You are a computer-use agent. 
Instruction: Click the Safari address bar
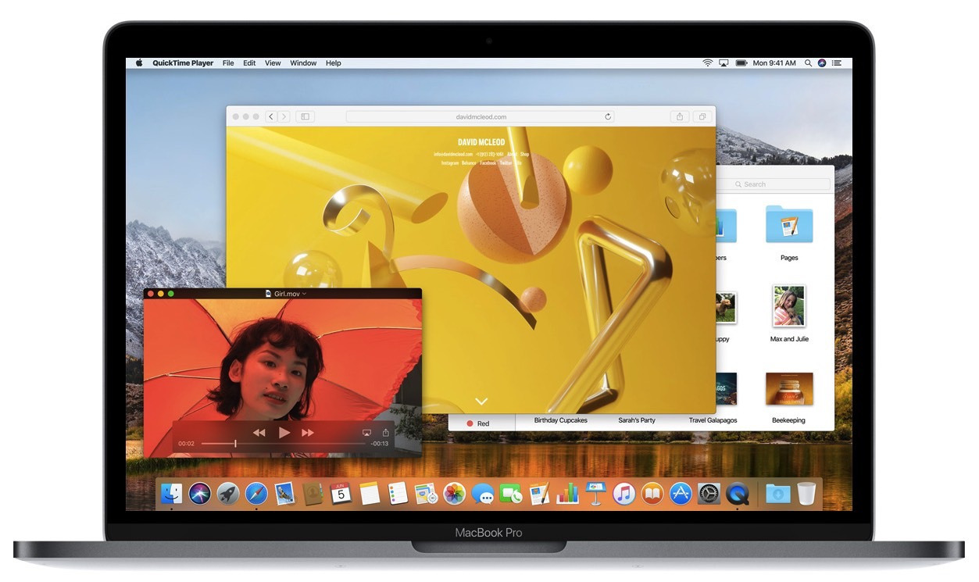point(481,116)
